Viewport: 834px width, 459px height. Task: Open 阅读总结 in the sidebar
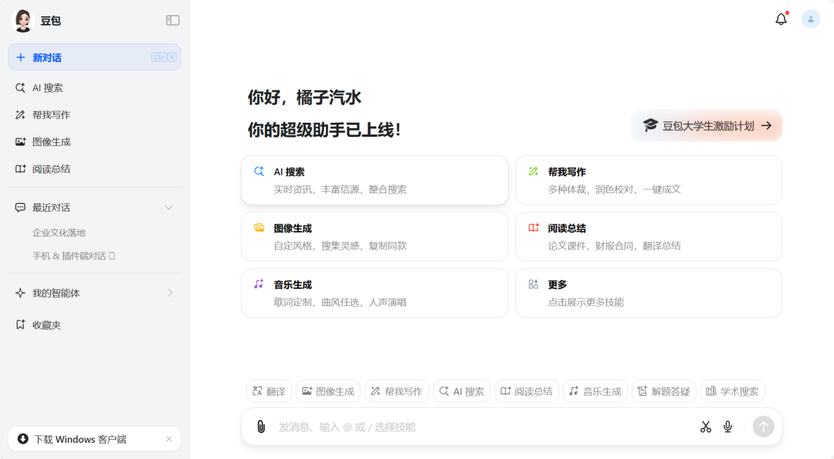(x=95, y=169)
